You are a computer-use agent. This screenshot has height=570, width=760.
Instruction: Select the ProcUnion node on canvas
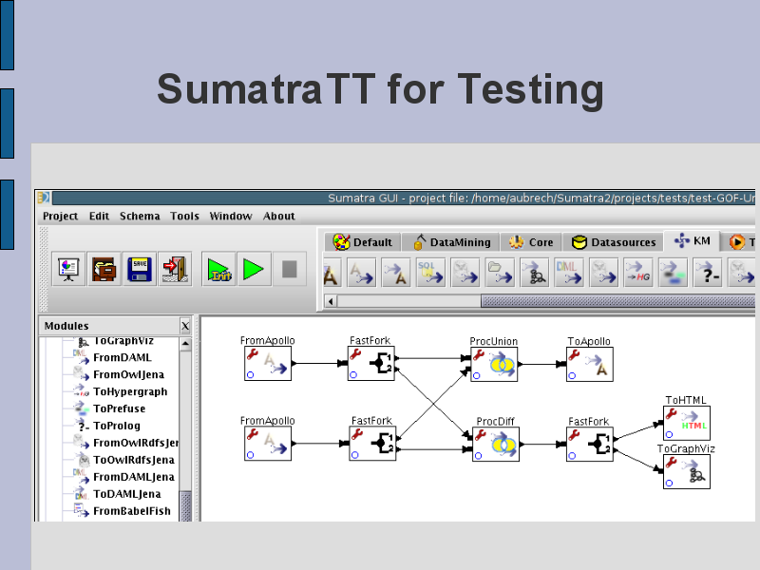[x=494, y=364]
